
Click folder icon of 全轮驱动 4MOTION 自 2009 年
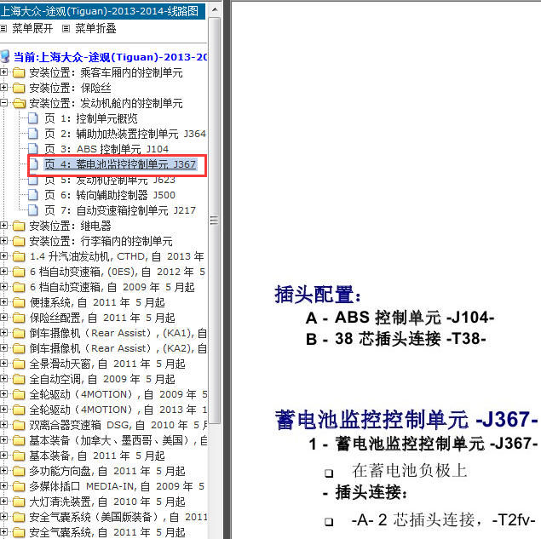click(19, 394)
